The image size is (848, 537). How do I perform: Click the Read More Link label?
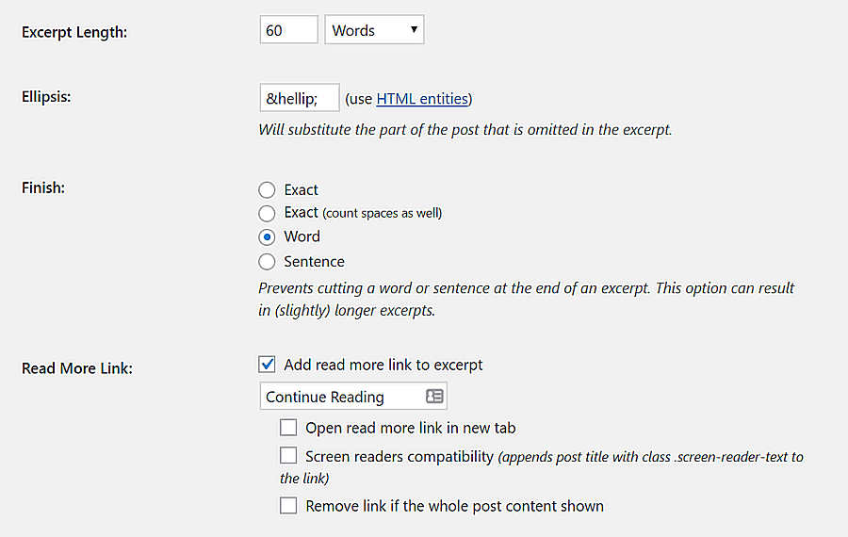(x=77, y=368)
